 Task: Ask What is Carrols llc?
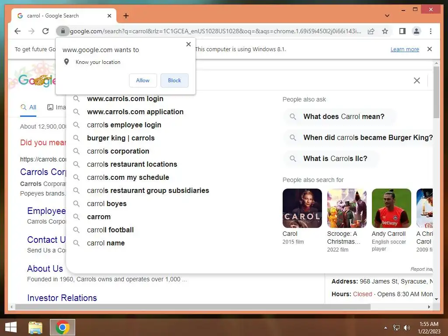[x=331, y=158]
